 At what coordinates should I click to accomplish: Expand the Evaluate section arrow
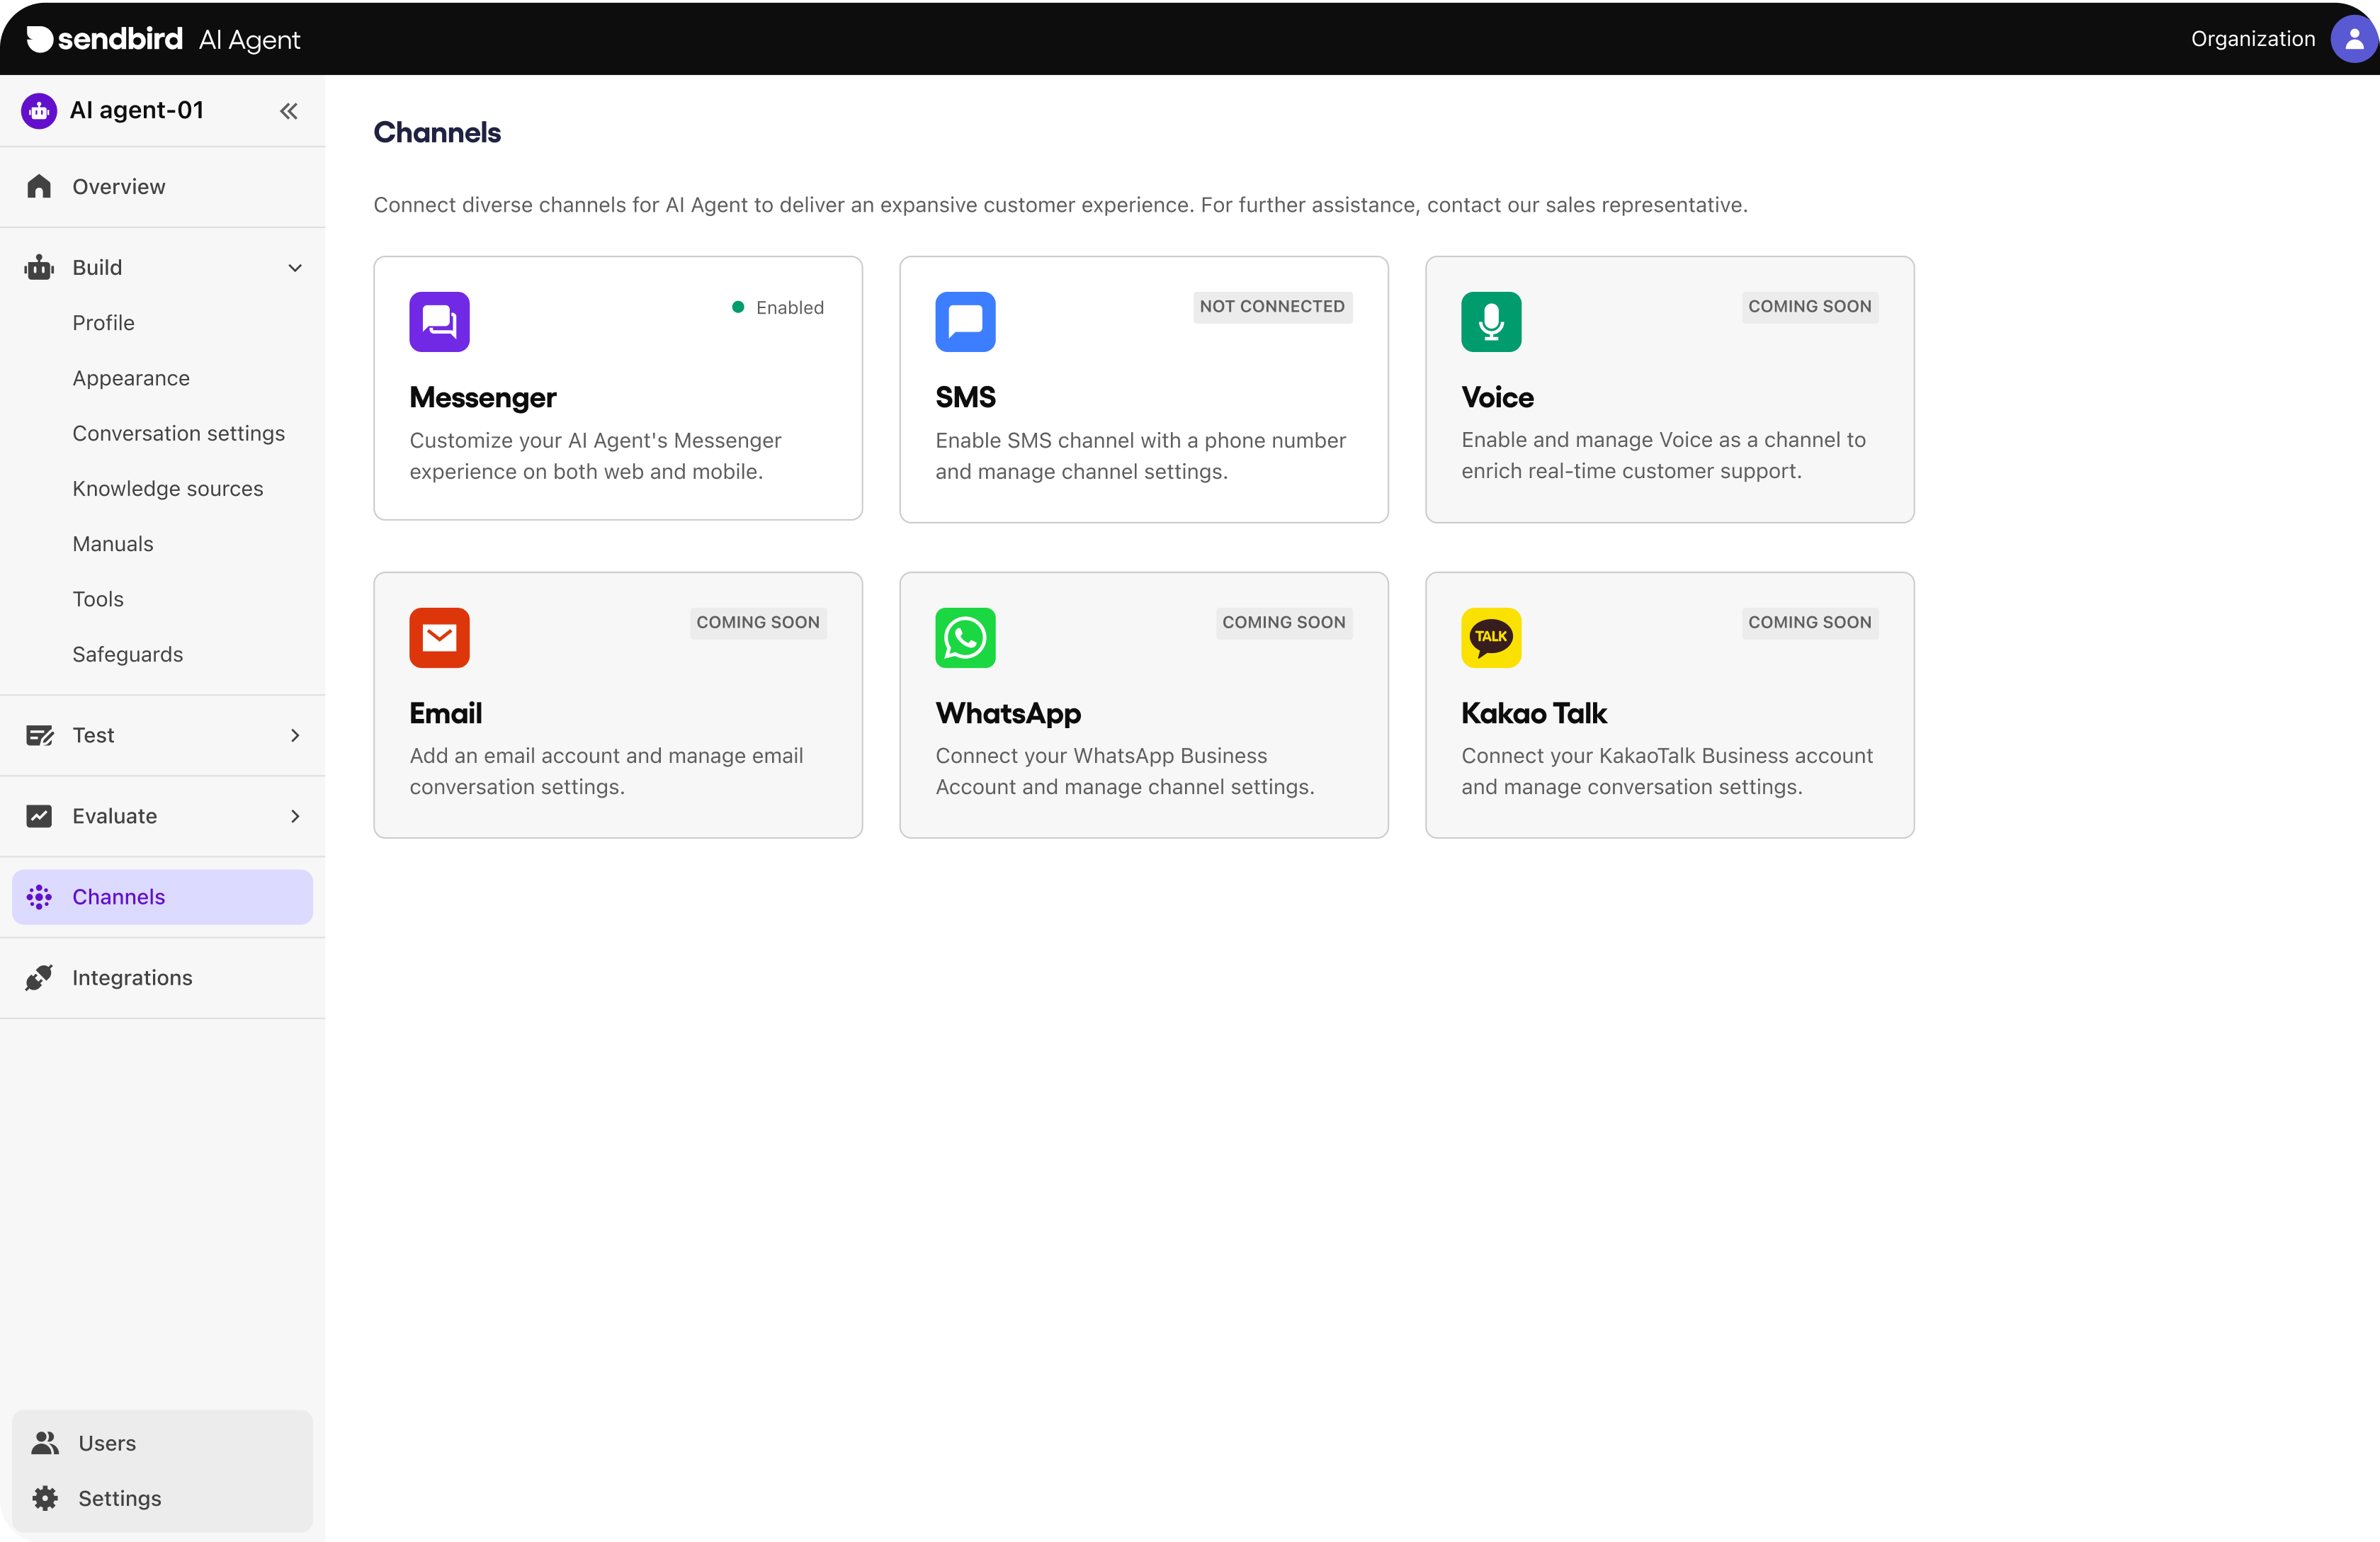pyautogui.click(x=295, y=817)
